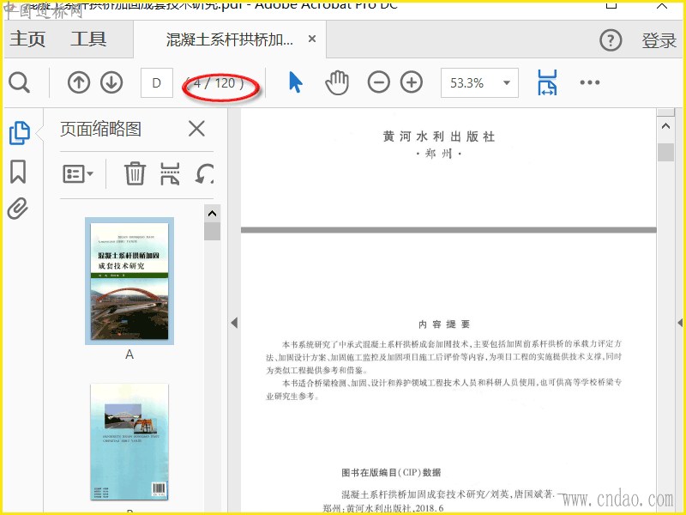Delete selected page with trash icon
686x515 pixels.
[x=135, y=173]
